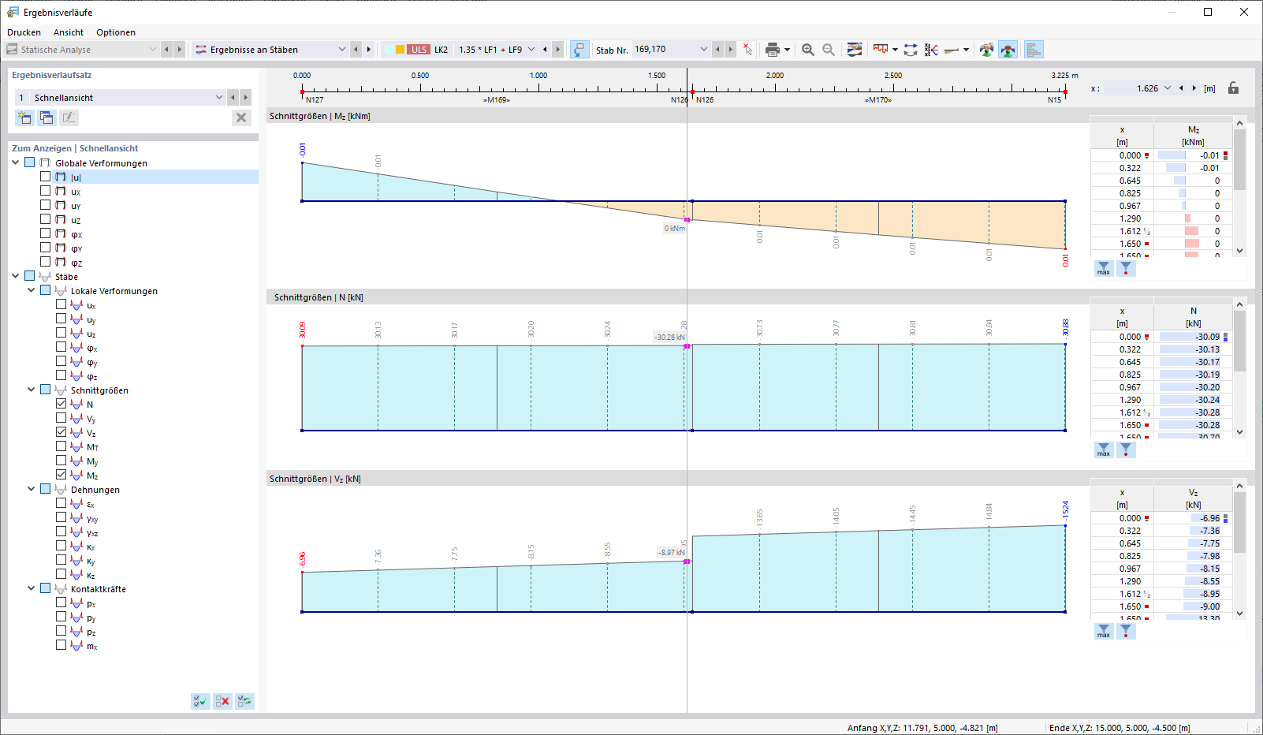This screenshot has width=1263, height=735.
Task: Open the x position dropdown
Action: 1168,88
